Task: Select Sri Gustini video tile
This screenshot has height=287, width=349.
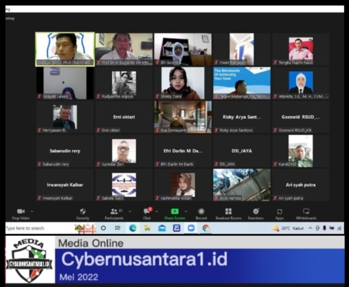Action: pyautogui.click(x=183, y=49)
